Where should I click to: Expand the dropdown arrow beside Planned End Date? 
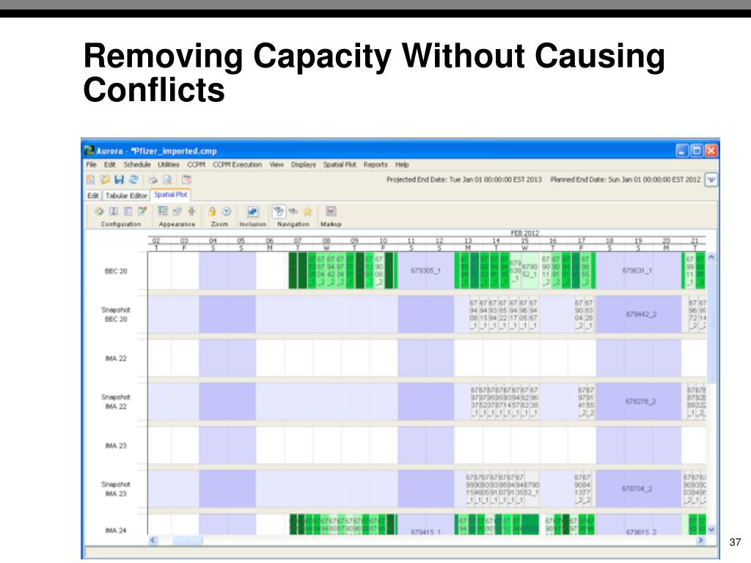pyautogui.click(x=711, y=180)
